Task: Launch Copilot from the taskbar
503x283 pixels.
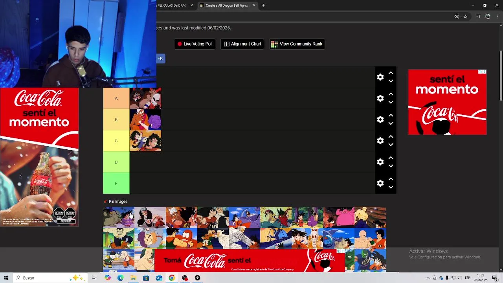Action: [108, 278]
